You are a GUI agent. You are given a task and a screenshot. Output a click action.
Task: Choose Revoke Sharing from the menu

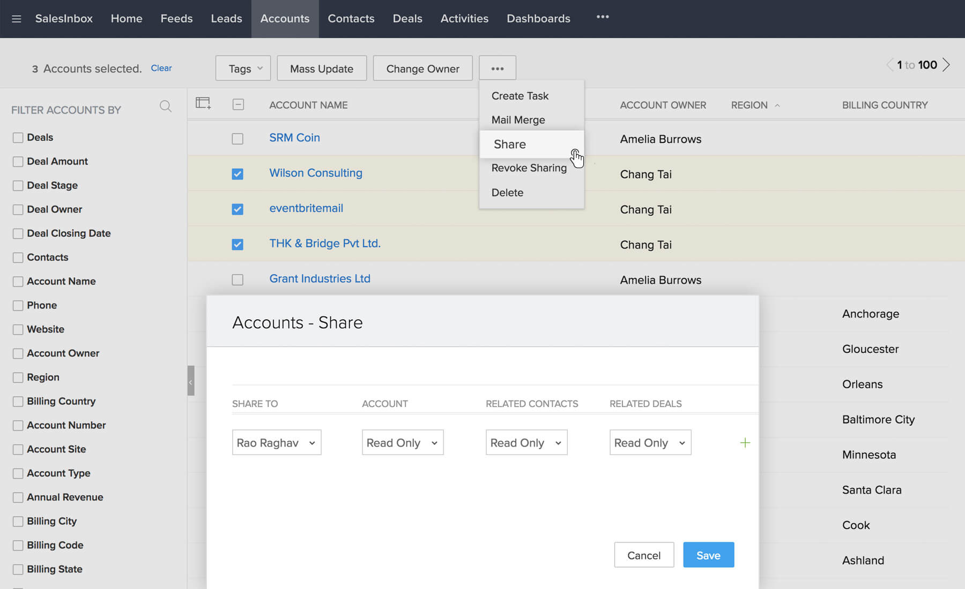[529, 168]
